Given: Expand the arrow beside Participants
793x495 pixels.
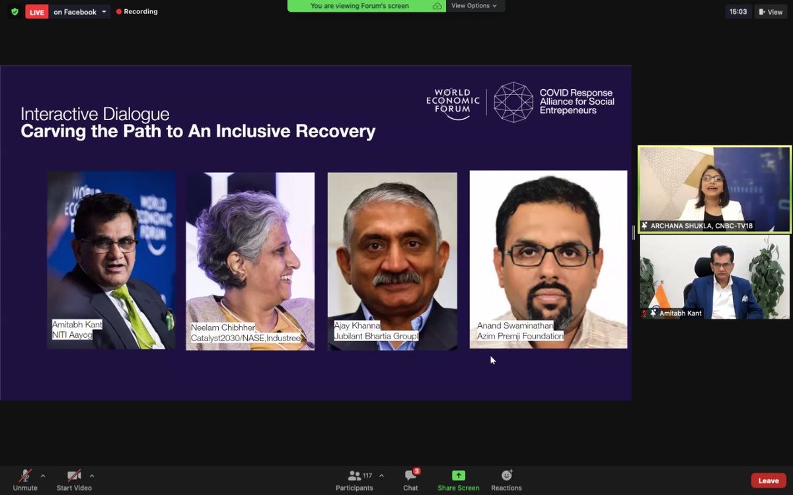Looking at the screenshot, I should point(381,475).
